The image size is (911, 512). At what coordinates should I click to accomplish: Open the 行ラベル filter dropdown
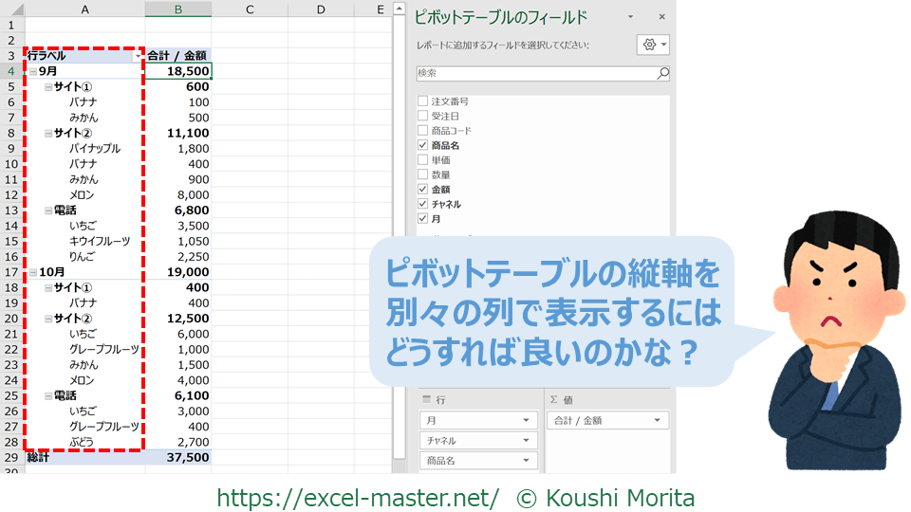(138, 56)
